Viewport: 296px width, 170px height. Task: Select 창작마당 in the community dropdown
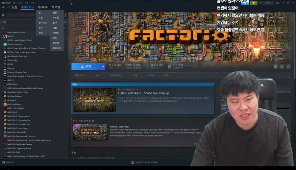click(x=42, y=23)
